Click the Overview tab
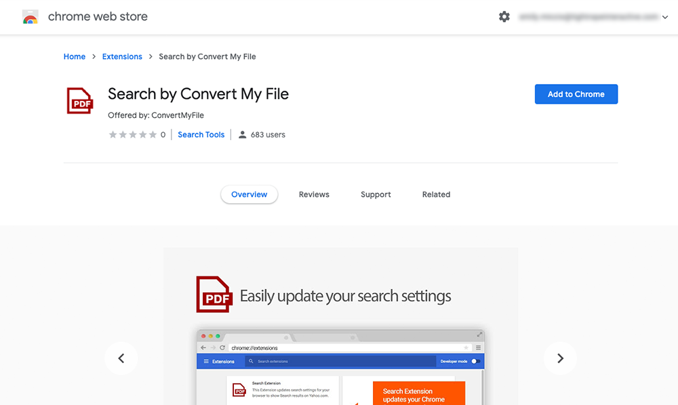This screenshot has height=405, width=678. pyautogui.click(x=249, y=194)
